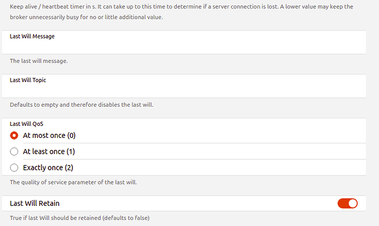Click the "Exactly once (2)" option text

[x=48, y=167]
